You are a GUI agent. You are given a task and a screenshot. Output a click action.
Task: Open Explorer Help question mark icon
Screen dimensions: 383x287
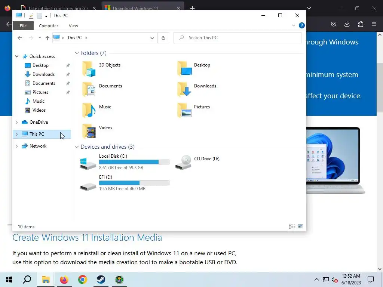coord(302,25)
